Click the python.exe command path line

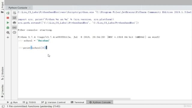tap(105, 12)
